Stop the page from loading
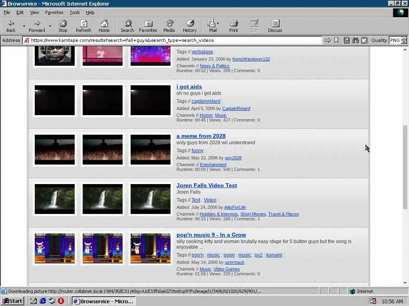 coord(63,26)
